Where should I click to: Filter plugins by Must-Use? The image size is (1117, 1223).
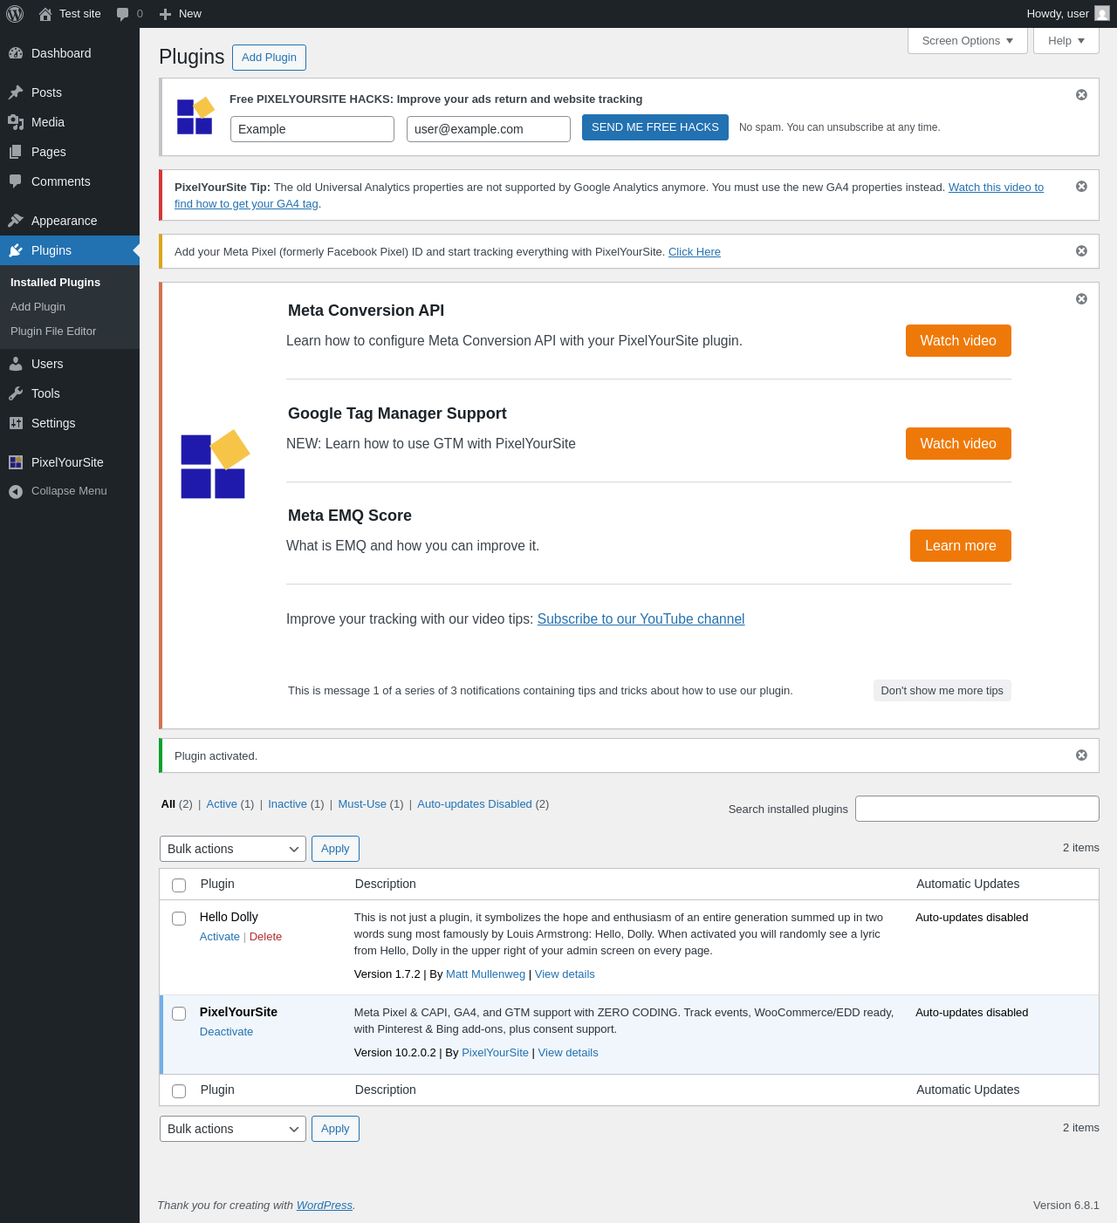[362, 804]
